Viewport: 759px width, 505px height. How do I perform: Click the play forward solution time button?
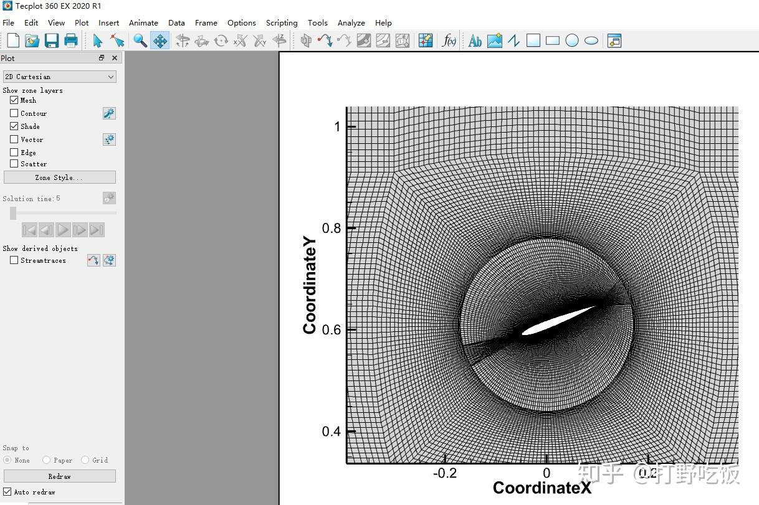click(x=63, y=230)
